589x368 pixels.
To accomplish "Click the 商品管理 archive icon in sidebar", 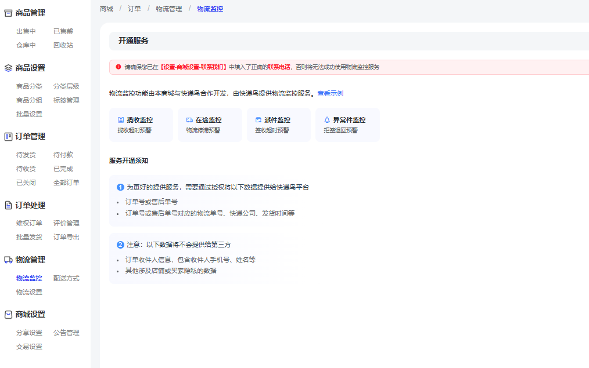I will click(x=9, y=13).
